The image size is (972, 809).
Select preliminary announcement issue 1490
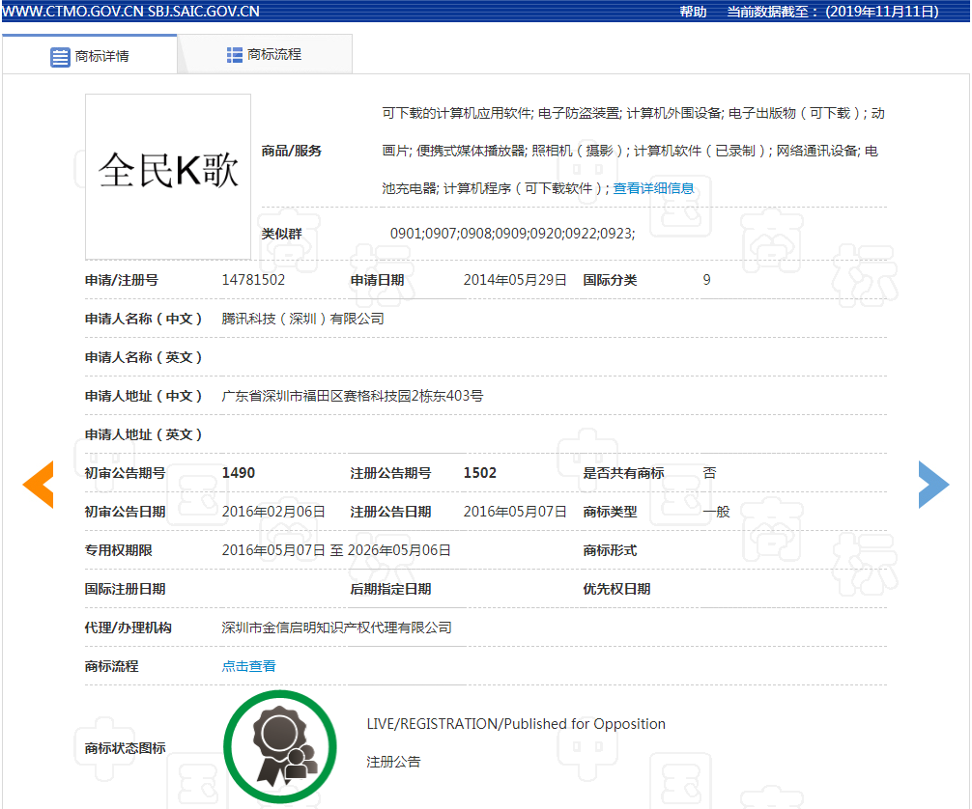(239, 473)
